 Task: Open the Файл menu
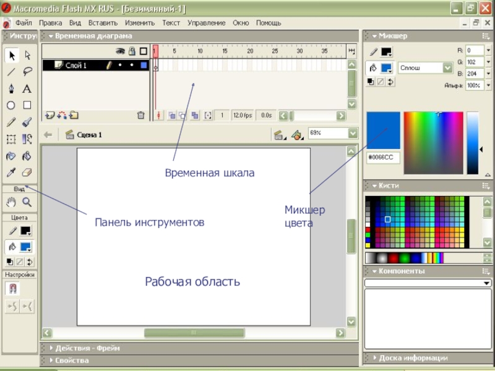point(24,23)
